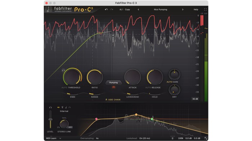Toggle the A/B comparison switch

(x=121, y=9)
